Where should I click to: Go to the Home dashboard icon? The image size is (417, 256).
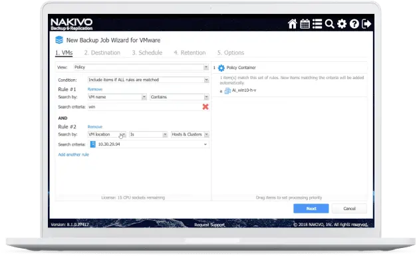292,24
